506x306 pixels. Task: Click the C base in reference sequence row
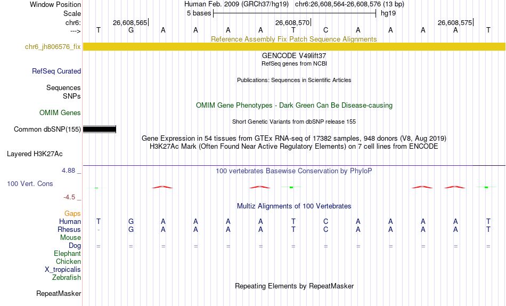[x=325, y=30]
